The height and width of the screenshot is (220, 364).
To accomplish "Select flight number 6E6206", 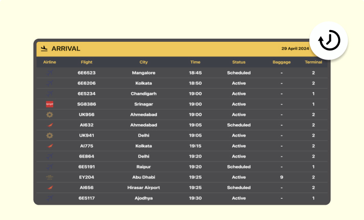I will click(87, 83).
